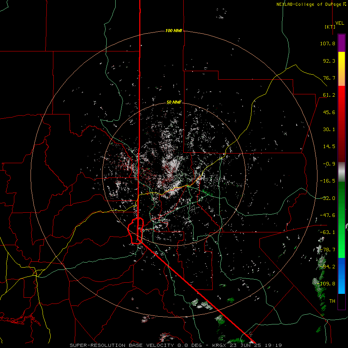Select the 107.8 velocity scale value
Viewport: 348px width, 348px height.
[x=328, y=43]
